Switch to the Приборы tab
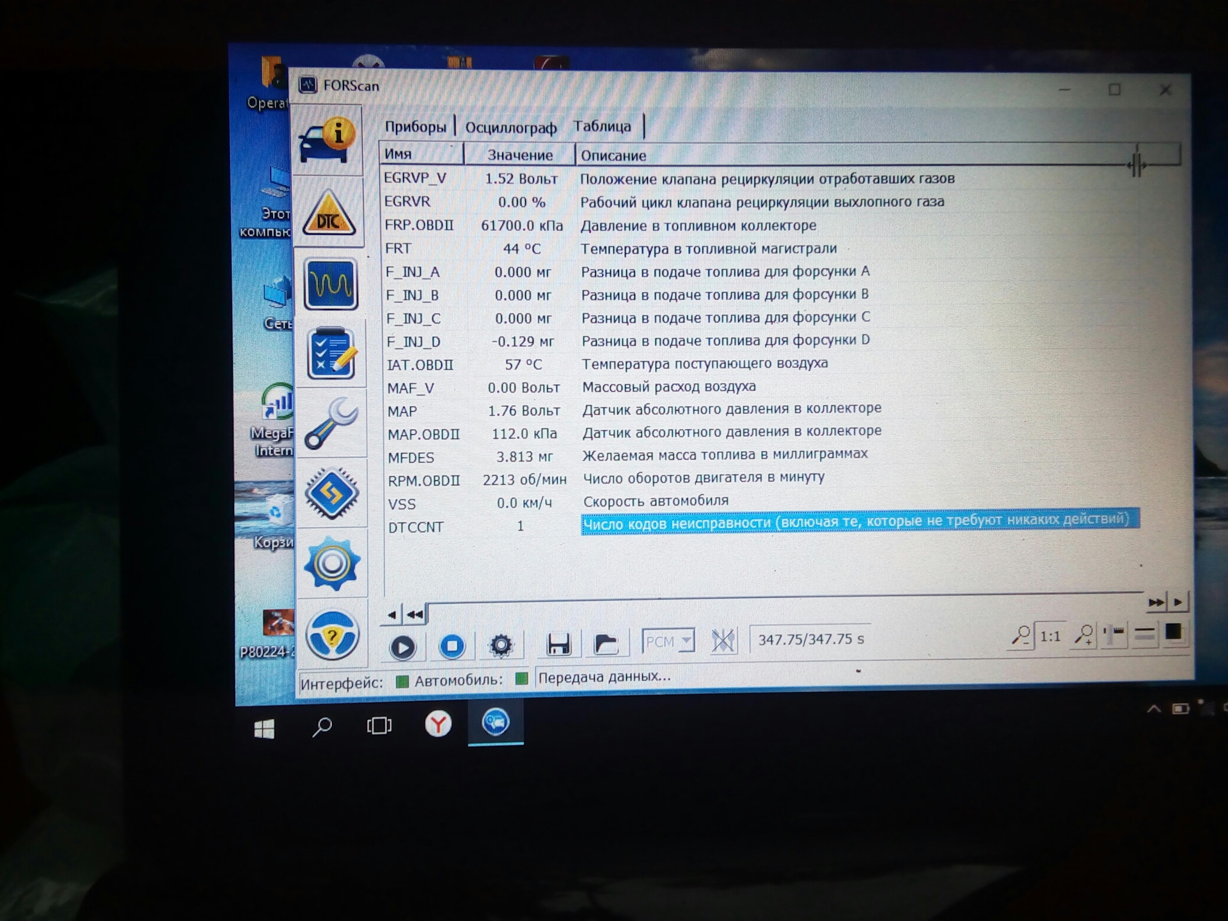1228x921 pixels. pyautogui.click(x=415, y=127)
